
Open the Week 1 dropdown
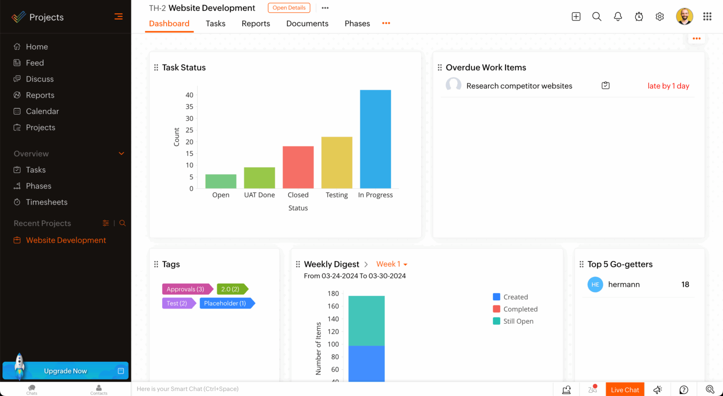click(x=391, y=264)
